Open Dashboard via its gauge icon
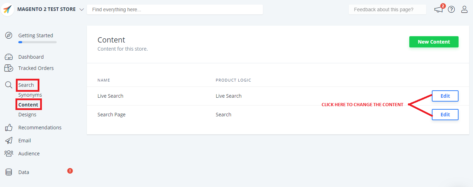The height and width of the screenshot is (187, 473). point(9,57)
